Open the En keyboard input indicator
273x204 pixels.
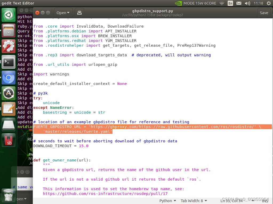[x=230, y=3]
